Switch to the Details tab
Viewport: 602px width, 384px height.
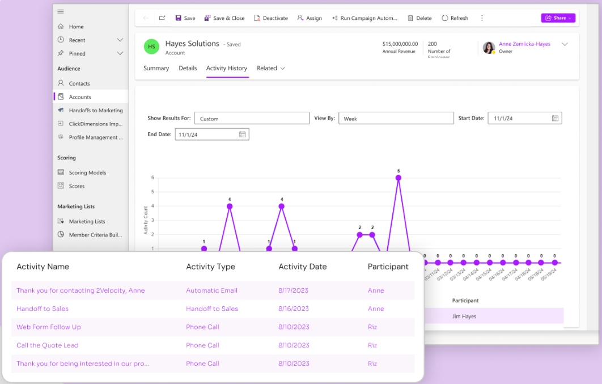(188, 68)
